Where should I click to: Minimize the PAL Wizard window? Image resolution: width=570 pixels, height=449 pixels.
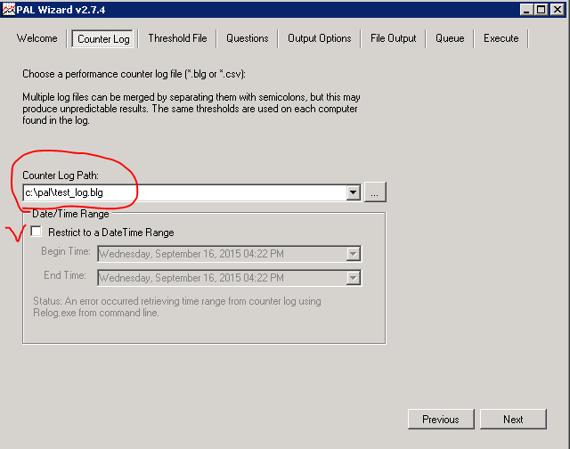526,10
